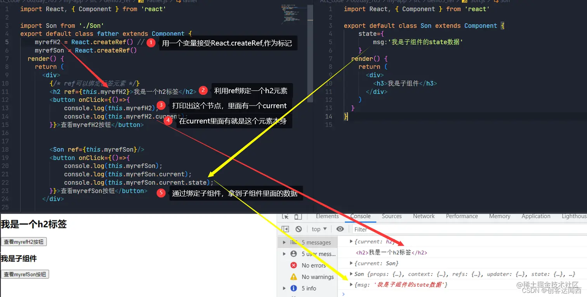Click the eye icon for live expressions
The height and width of the screenshot is (297, 587).
point(340,229)
